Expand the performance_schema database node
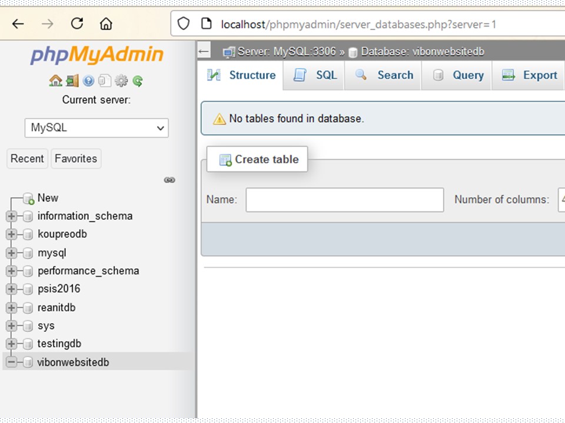The image size is (565, 423). point(11,271)
